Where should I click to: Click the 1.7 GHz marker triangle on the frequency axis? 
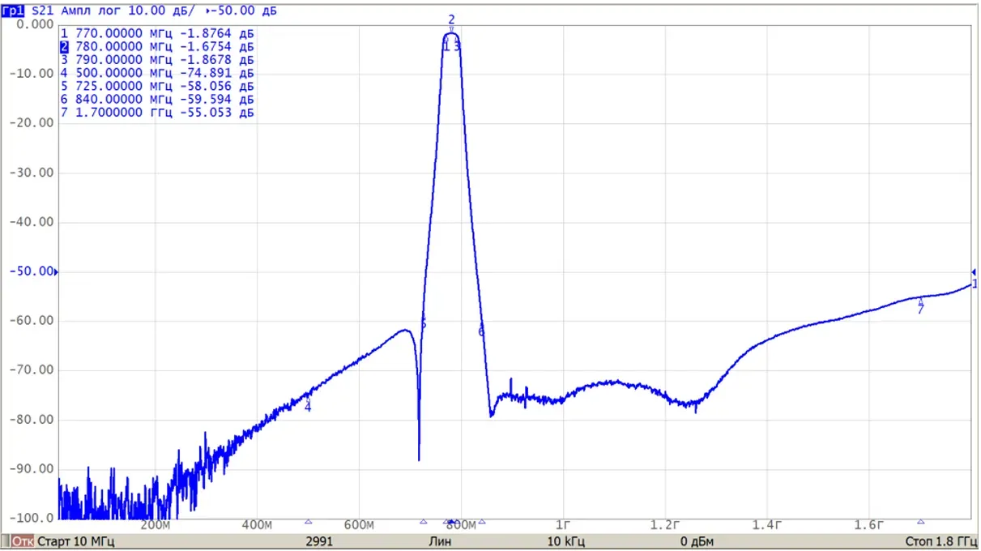(920, 522)
